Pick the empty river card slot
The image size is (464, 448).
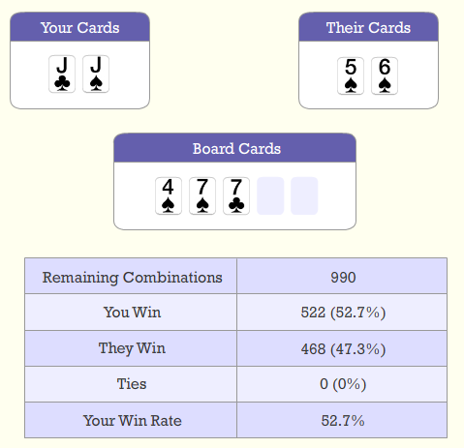pos(304,195)
